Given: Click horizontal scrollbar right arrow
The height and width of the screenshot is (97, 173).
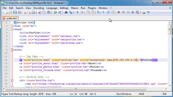Looking at the screenshot, I should (166, 89).
